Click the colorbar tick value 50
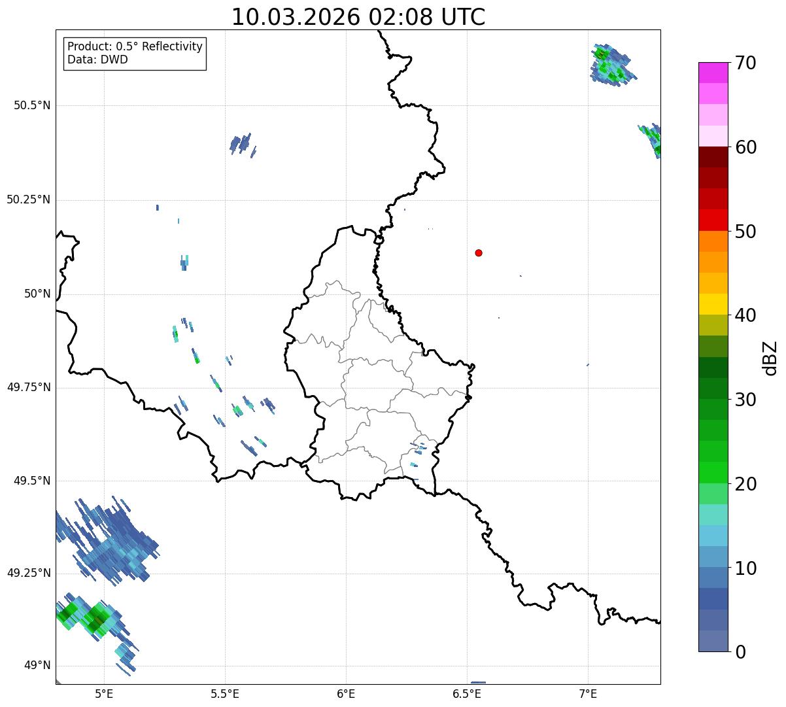The height and width of the screenshot is (707, 786). [x=745, y=232]
